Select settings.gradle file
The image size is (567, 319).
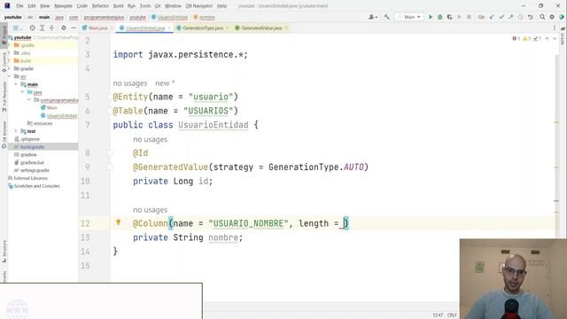coord(35,170)
